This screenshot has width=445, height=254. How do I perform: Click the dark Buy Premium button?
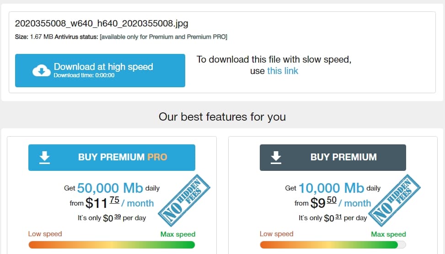333,158
